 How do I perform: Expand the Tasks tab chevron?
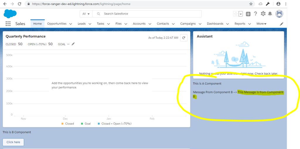108,24
